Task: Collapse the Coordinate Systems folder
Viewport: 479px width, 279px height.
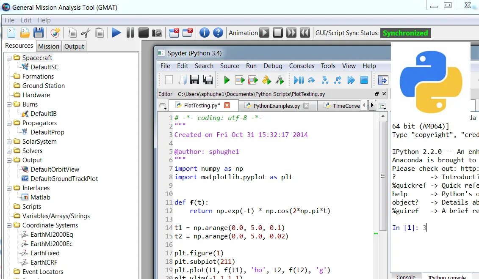Action: pyautogui.click(x=9, y=225)
